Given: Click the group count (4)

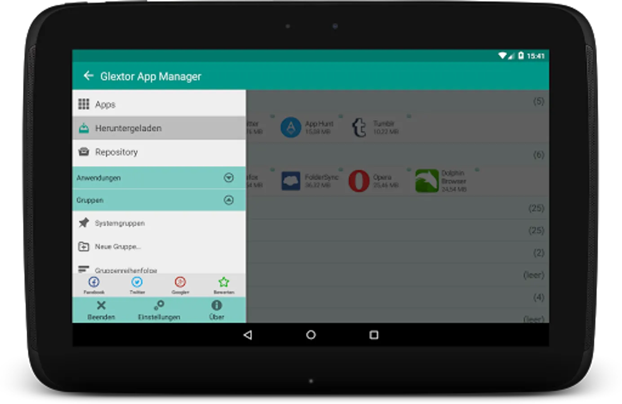Looking at the screenshot, I should 538,297.
